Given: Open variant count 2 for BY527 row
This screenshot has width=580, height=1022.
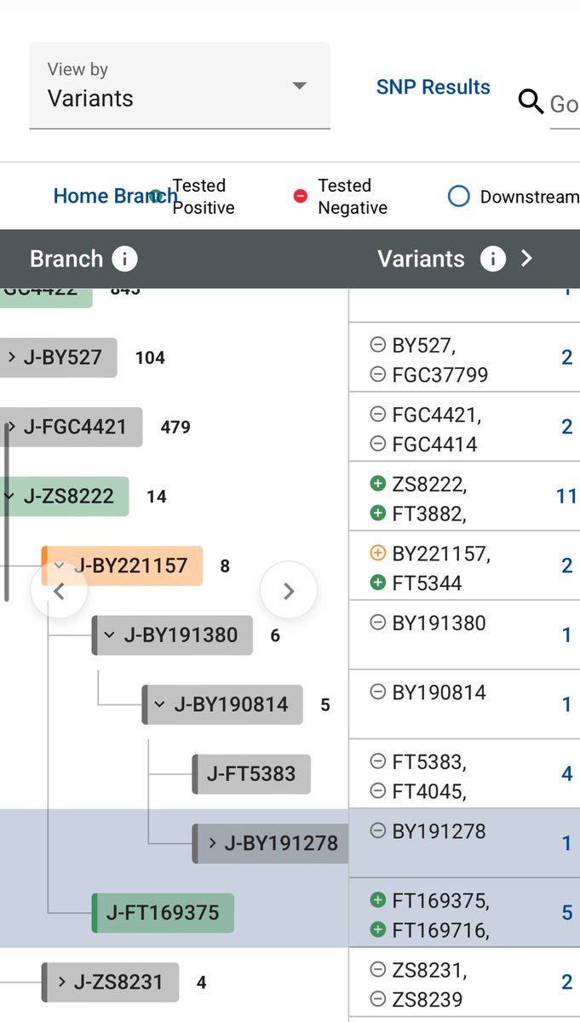Looking at the screenshot, I should click(567, 358).
